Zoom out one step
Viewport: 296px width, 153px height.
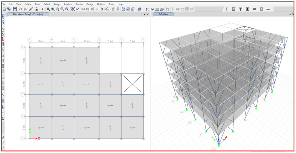(67, 9)
